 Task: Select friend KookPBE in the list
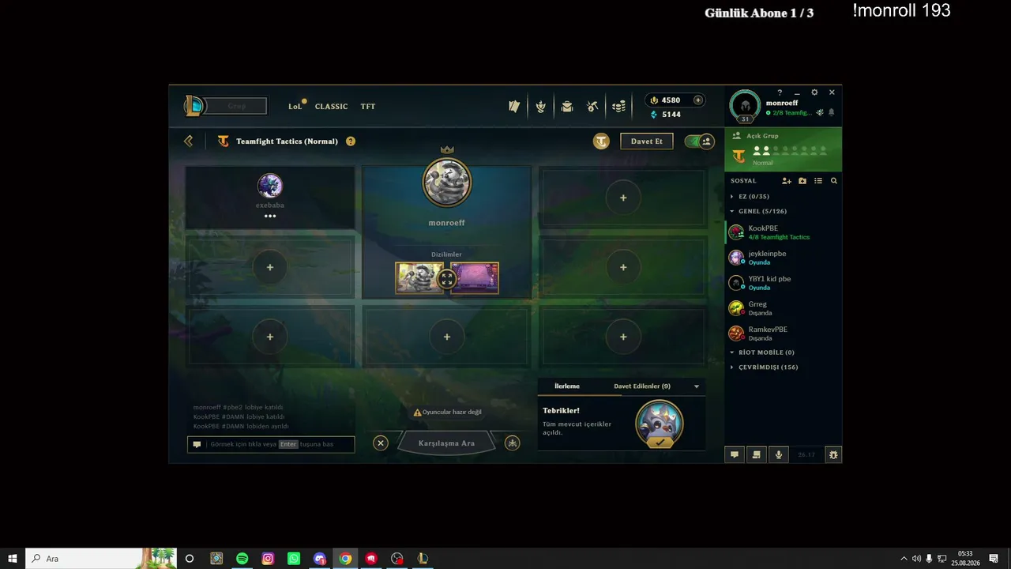[x=784, y=232]
